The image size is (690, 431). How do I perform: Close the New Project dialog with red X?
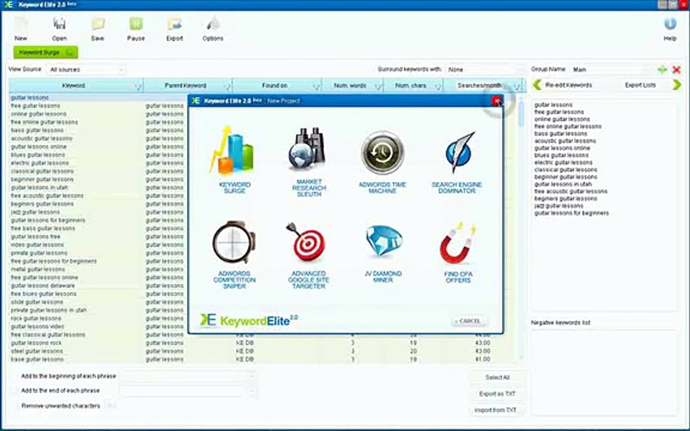tap(497, 101)
